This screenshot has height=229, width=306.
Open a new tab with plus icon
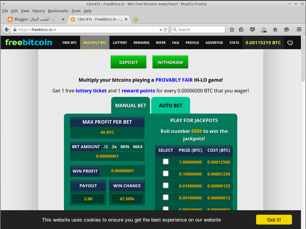(x=136, y=19)
